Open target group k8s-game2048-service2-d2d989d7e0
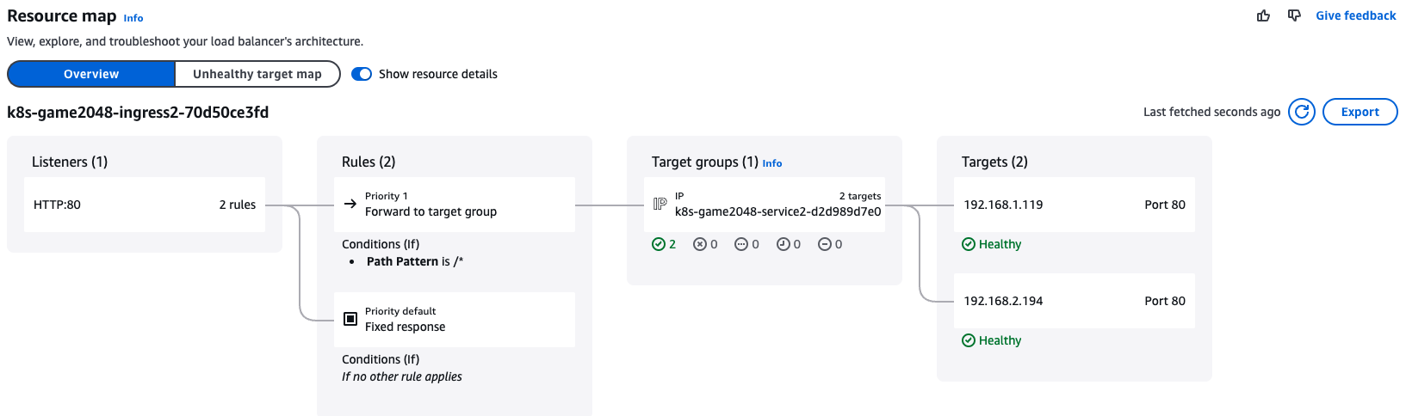The image size is (1406, 416). [x=777, y=211]
